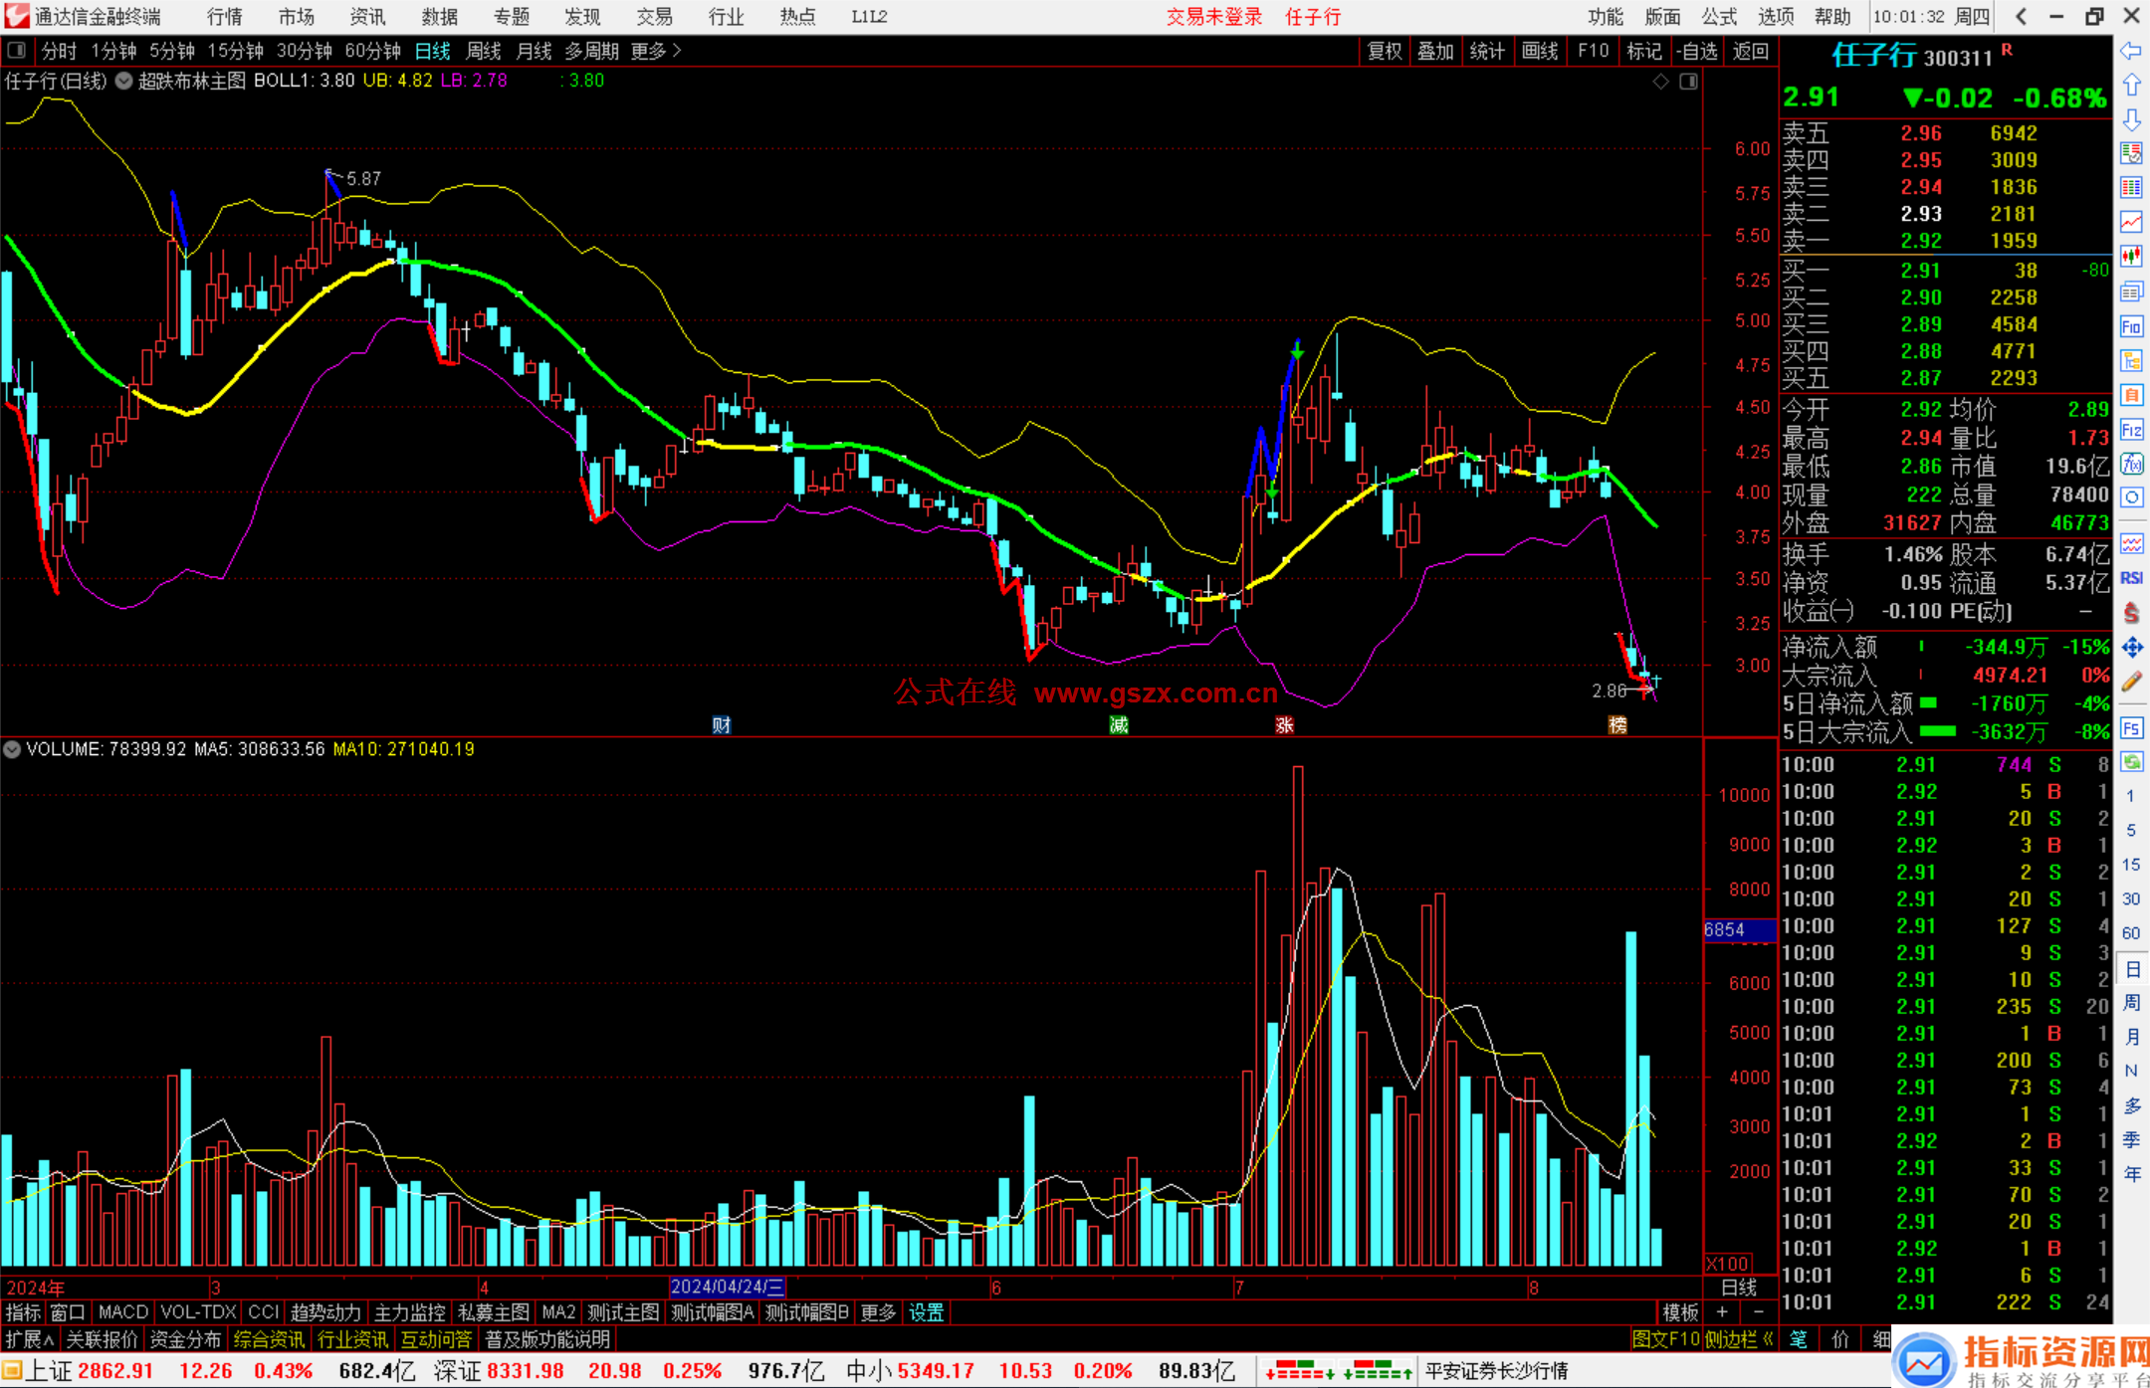Open the 公式 menu

pyautogui.click(x=1719, y=16)
